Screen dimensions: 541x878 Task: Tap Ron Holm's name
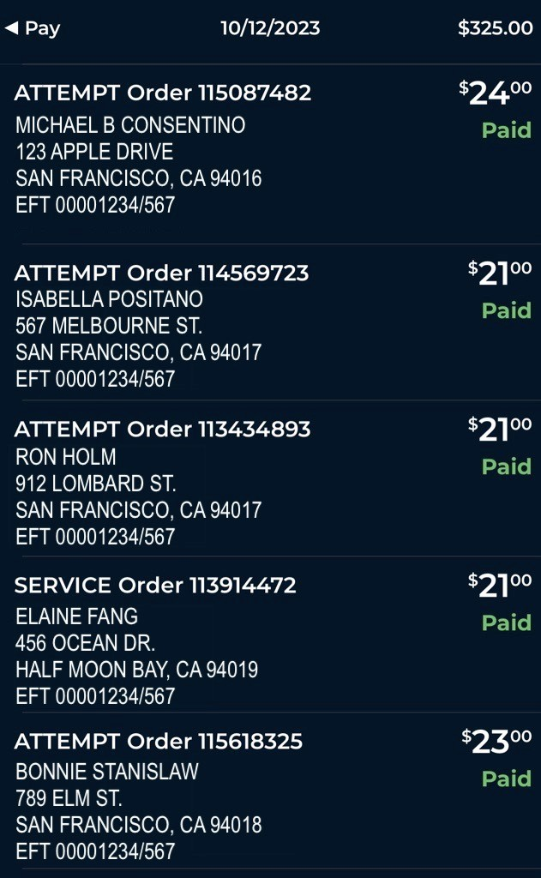[x=65, y=457]
